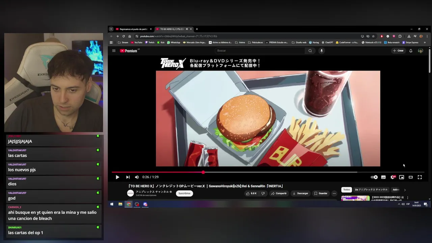The height and width of the screenshot is (243, 432).
Task: Open the ChatGPT bookmark
Action: (x=327, y=43)
